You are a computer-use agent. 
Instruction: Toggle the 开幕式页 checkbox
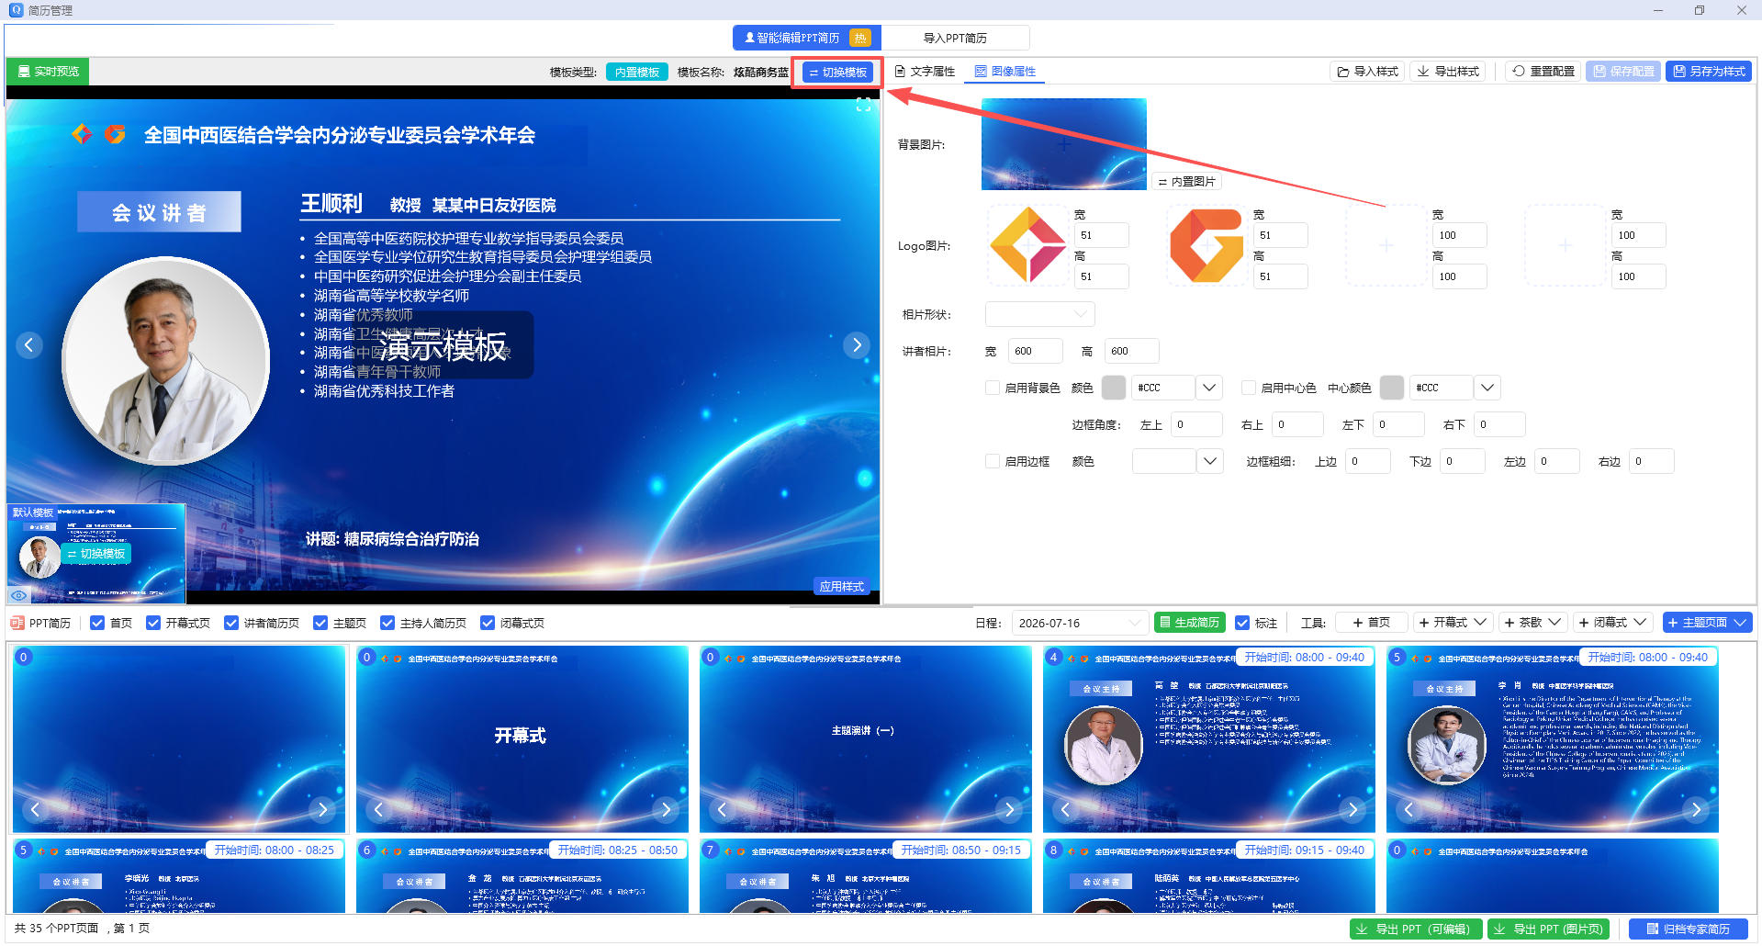(153, 623)
